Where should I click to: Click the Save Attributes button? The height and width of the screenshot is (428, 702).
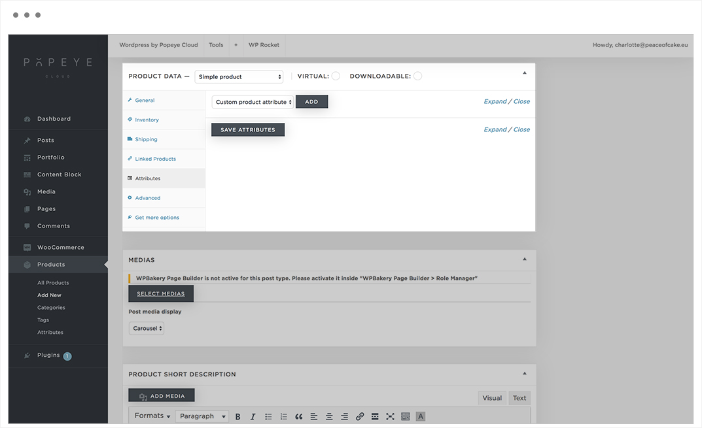[248, 129]
